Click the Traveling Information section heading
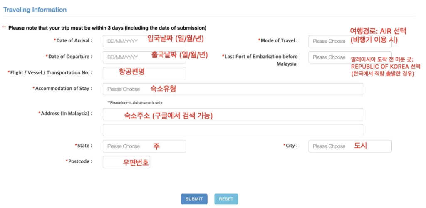This screenshot has height=208, width=426. pyautogui.click(x=35, y=10)
